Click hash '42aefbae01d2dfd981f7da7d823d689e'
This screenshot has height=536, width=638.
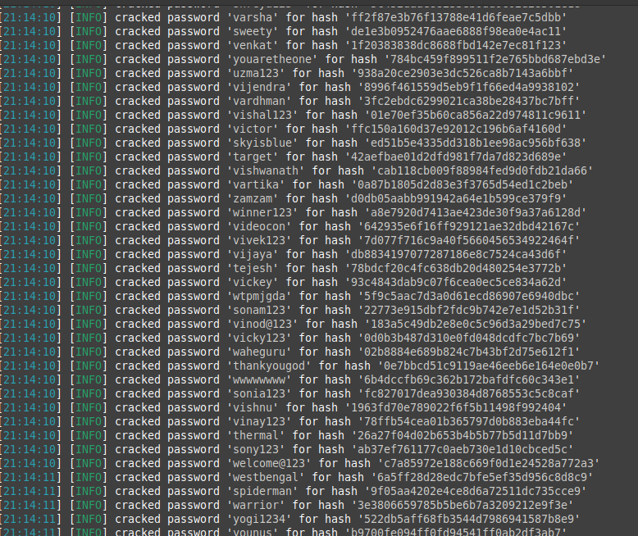coord(456,157)
